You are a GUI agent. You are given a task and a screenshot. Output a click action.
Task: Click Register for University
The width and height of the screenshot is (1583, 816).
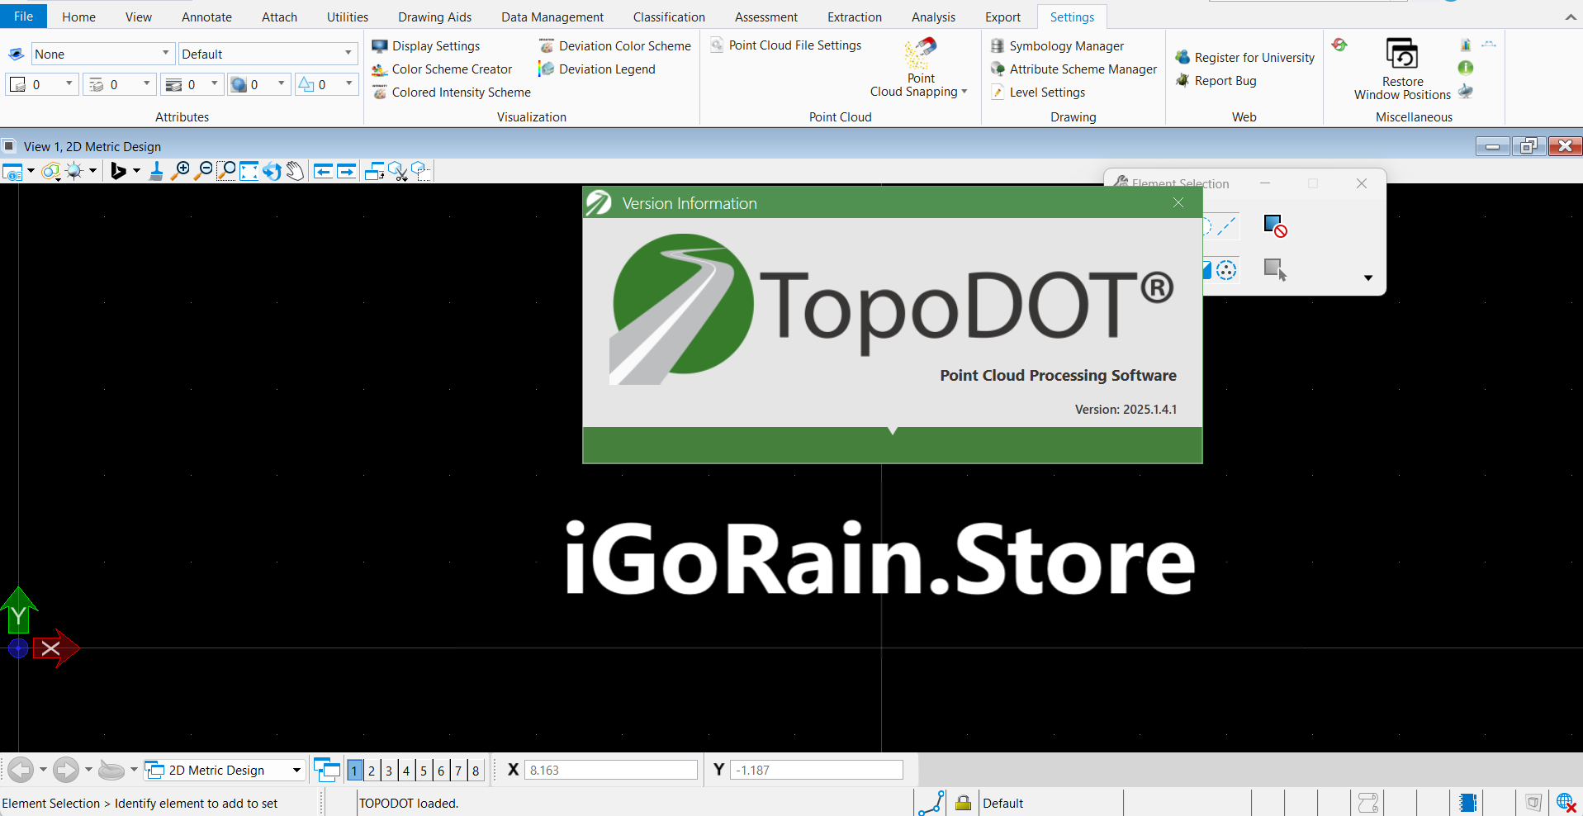[1244, 57]
